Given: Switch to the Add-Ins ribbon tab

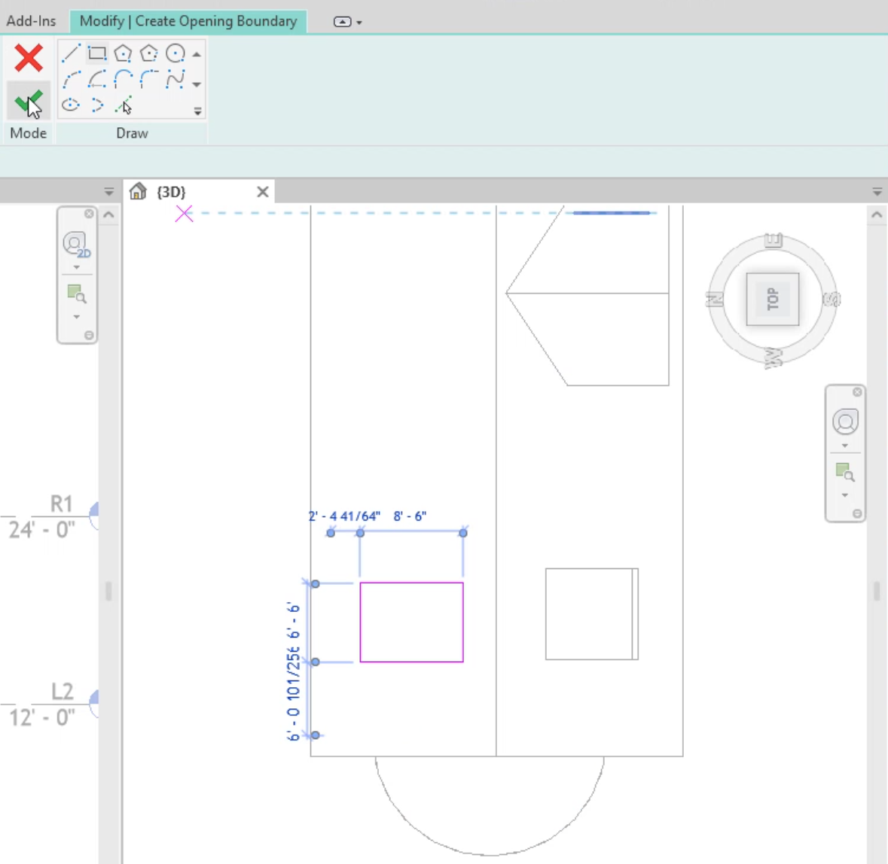Looking at the screenshot, I should point(32,21).
